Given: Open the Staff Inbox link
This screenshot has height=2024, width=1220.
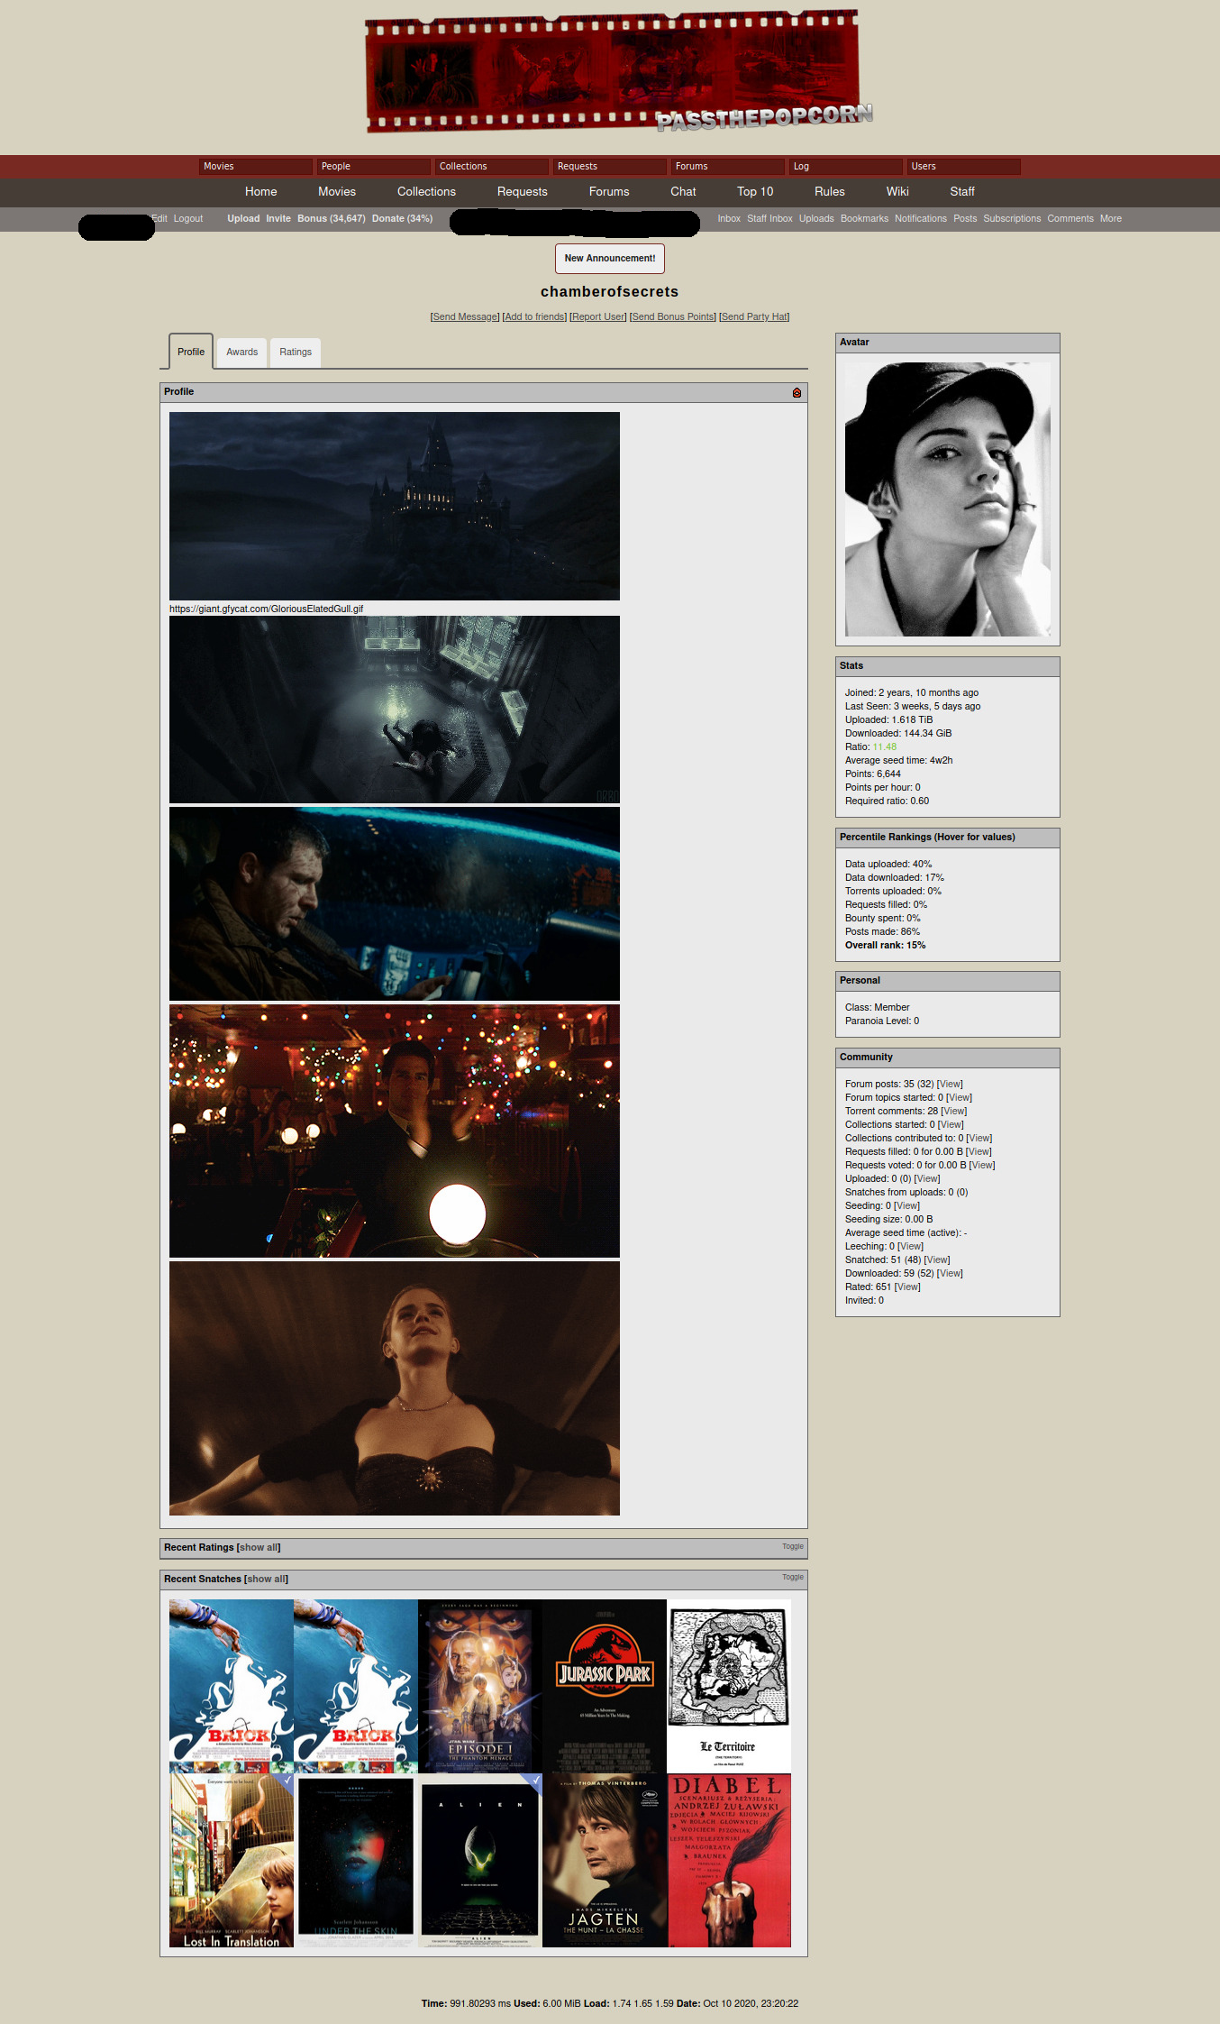Looking at the screenshot, I should pos(769,218).
